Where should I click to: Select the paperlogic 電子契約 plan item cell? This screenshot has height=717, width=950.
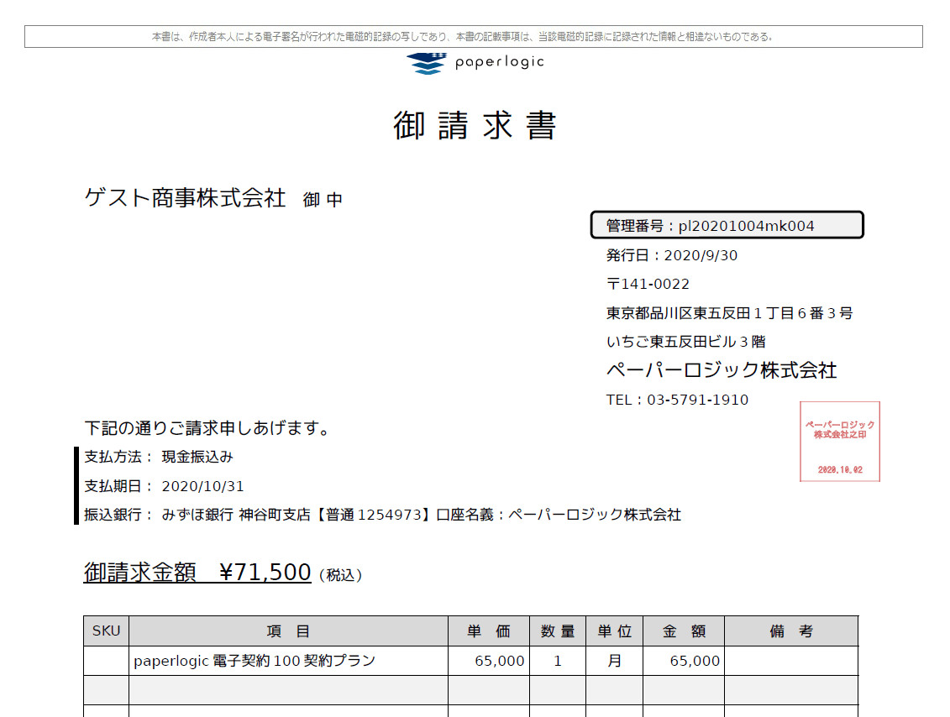click(255, 661)
